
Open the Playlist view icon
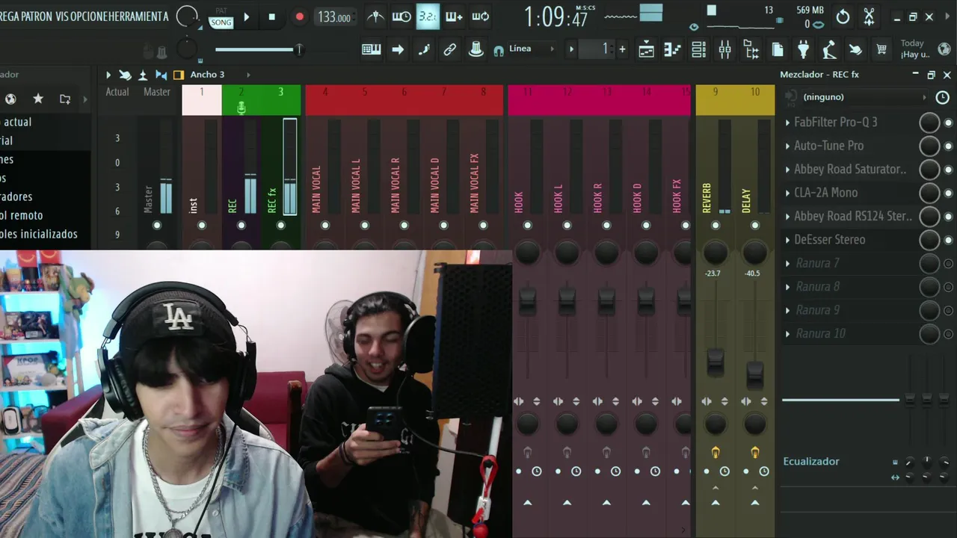pos(646,50)
